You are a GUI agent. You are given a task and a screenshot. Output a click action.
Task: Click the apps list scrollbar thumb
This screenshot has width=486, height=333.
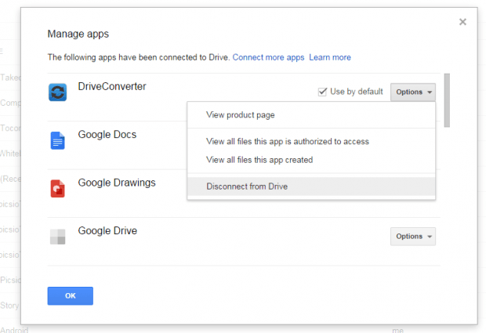[x=447, y=100]
